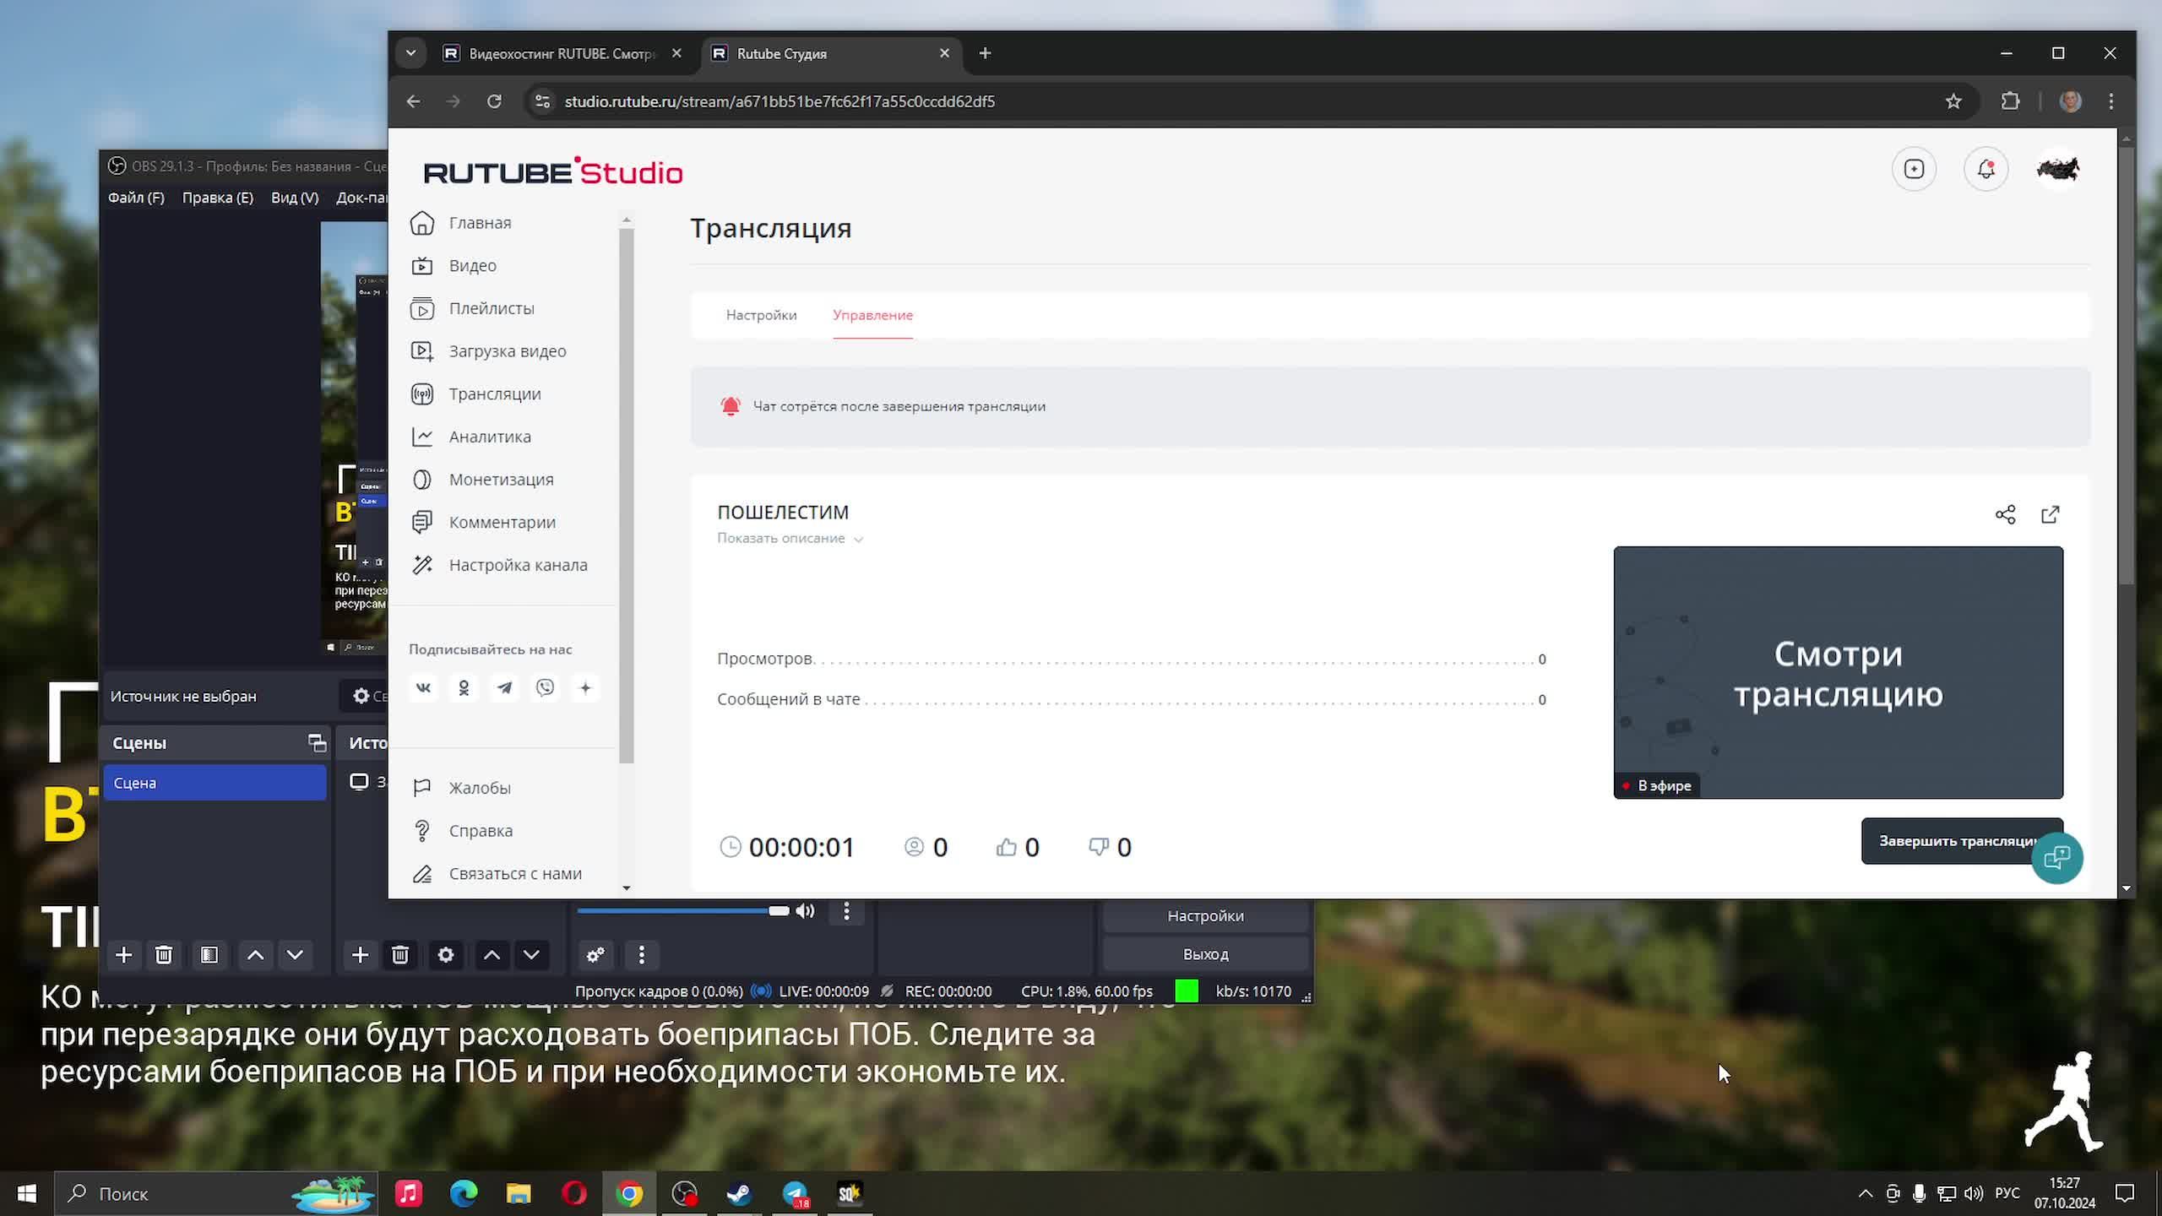Click the share icon for the stream
The height and width of the screenshot is (1216, 2162).
[2005, 514]
